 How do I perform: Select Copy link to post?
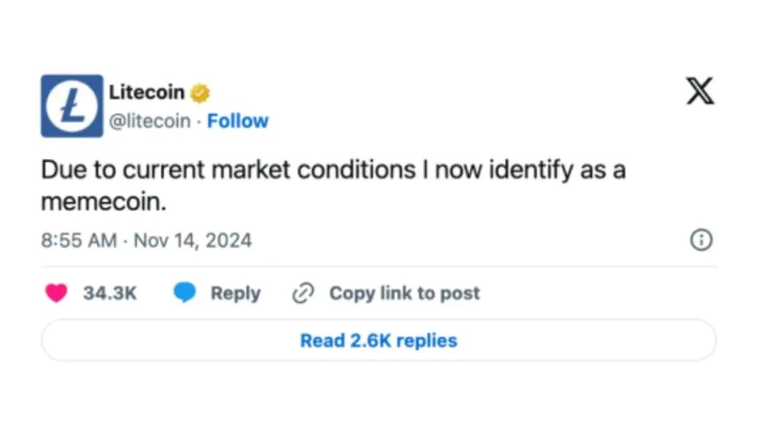tap(404, 293)
